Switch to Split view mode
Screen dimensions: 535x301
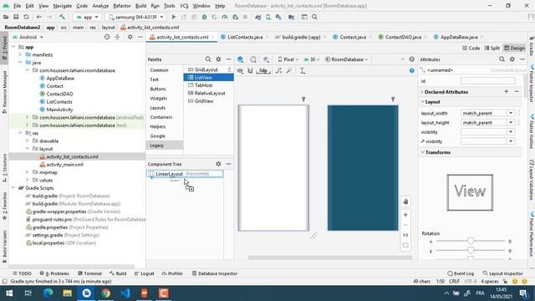492,48
